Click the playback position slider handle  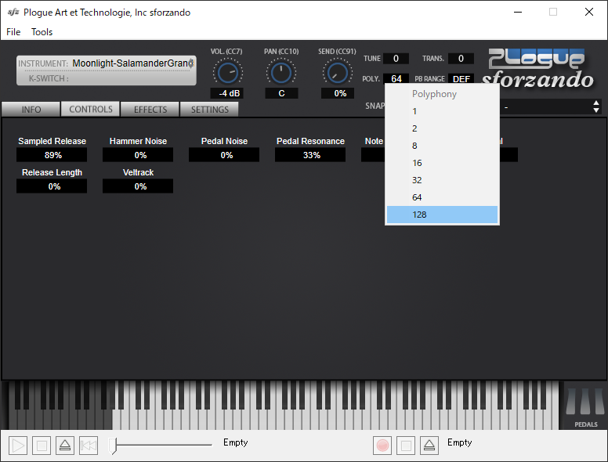click(113, 446)
